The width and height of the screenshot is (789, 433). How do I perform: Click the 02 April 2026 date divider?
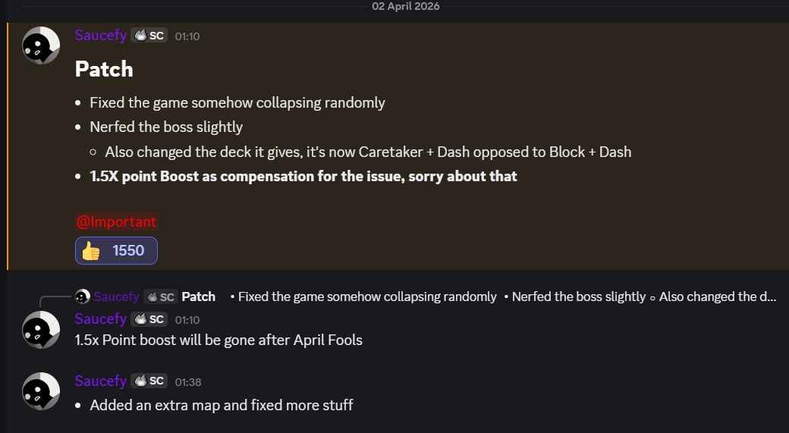tap(405, 6)
